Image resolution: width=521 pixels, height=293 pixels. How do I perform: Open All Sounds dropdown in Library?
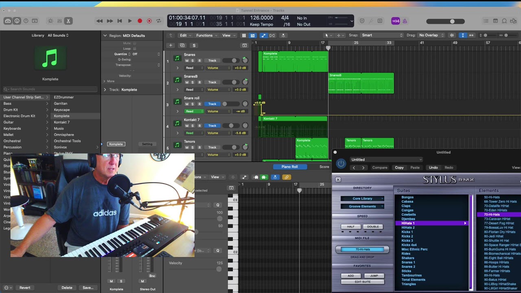(x=58, y=35)
